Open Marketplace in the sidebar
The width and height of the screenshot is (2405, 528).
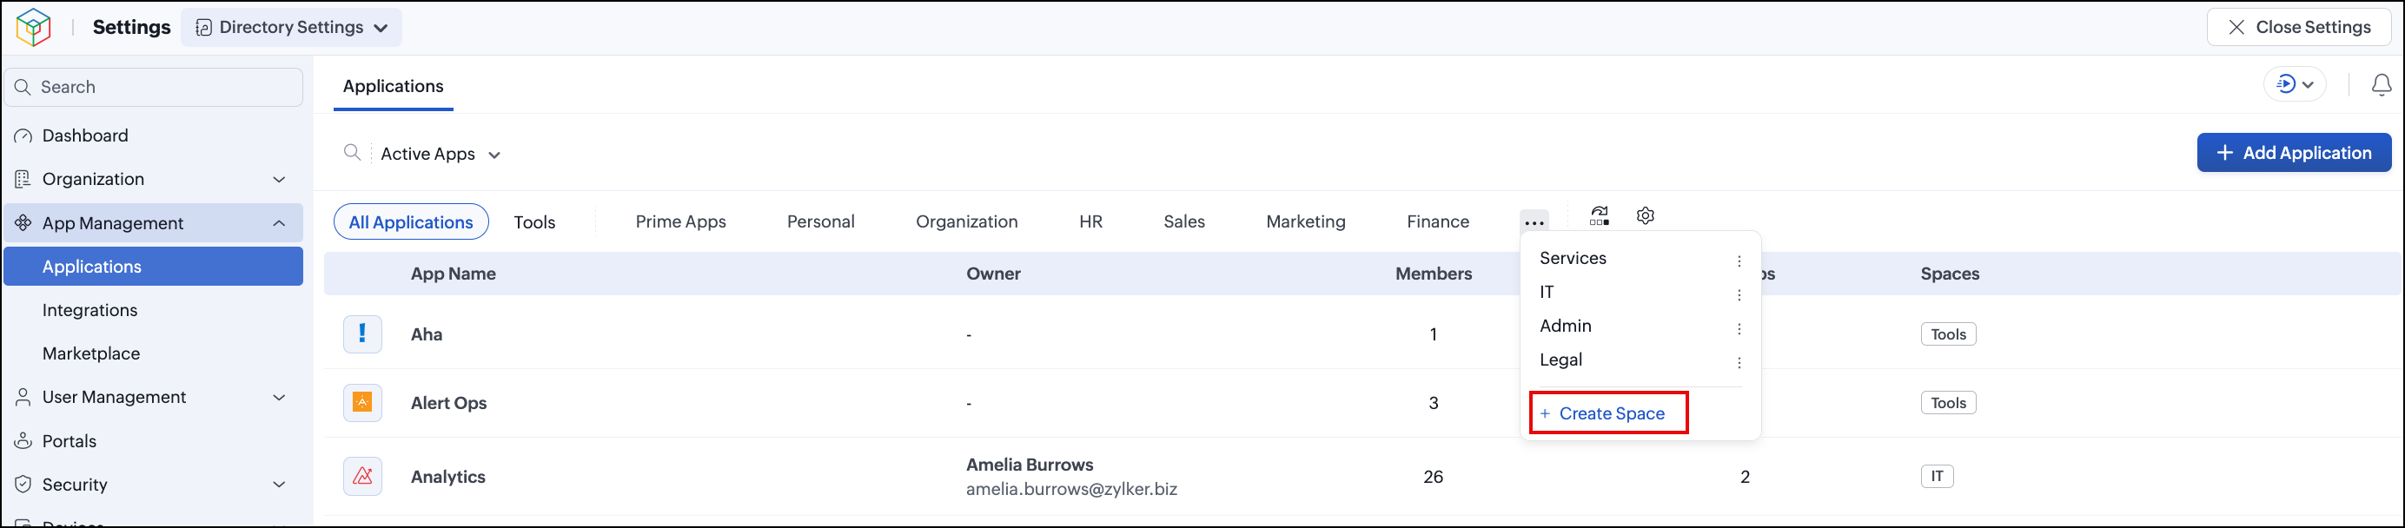point(90,353)
